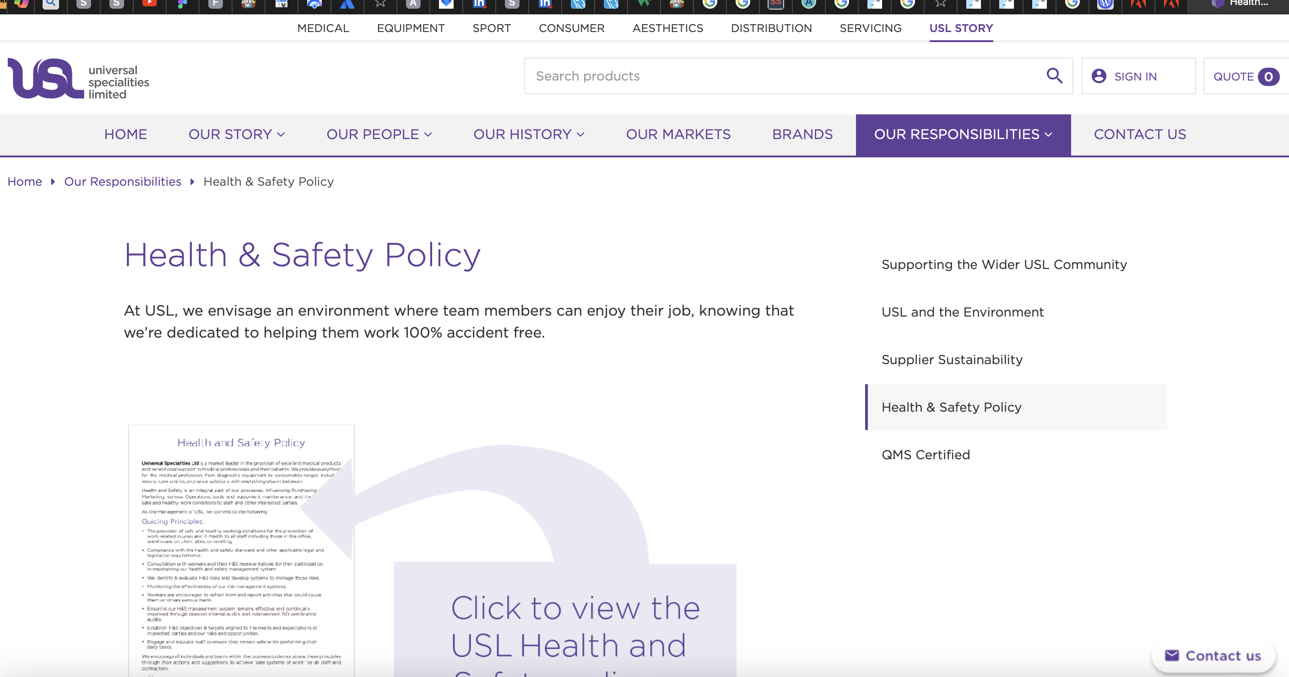Click the 'Health & Safety Policy' breadcrumb text
Image resolution: width=1289 pixels, height=677 pixels.
point(268,182)
